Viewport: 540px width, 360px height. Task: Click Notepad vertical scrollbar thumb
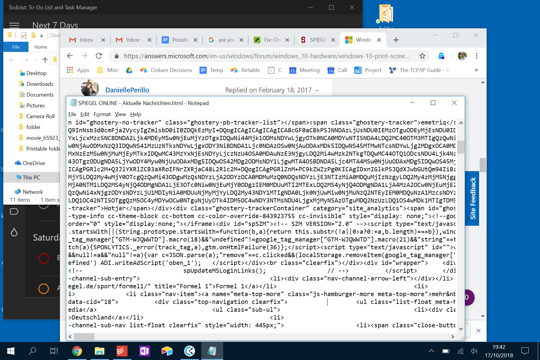[x=461, y=147]
